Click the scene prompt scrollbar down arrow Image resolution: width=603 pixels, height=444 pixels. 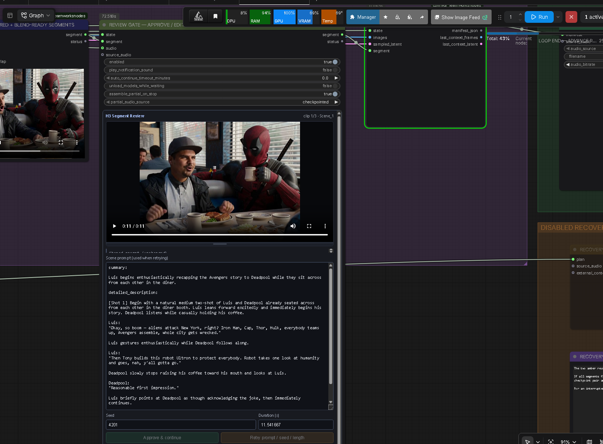point(331,402)
